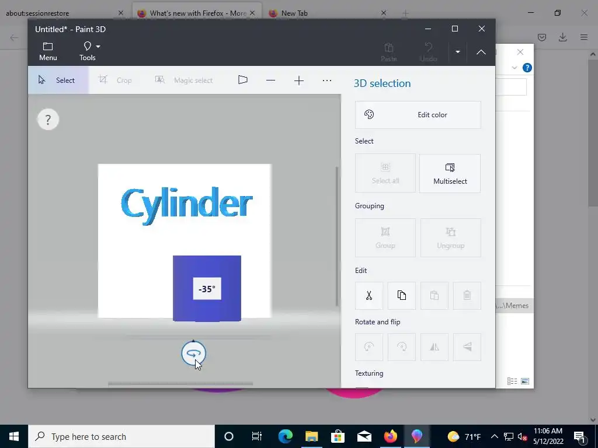Cut selection with the scissors icon
This screenshot has height=448, width=598.
(369, 296)
